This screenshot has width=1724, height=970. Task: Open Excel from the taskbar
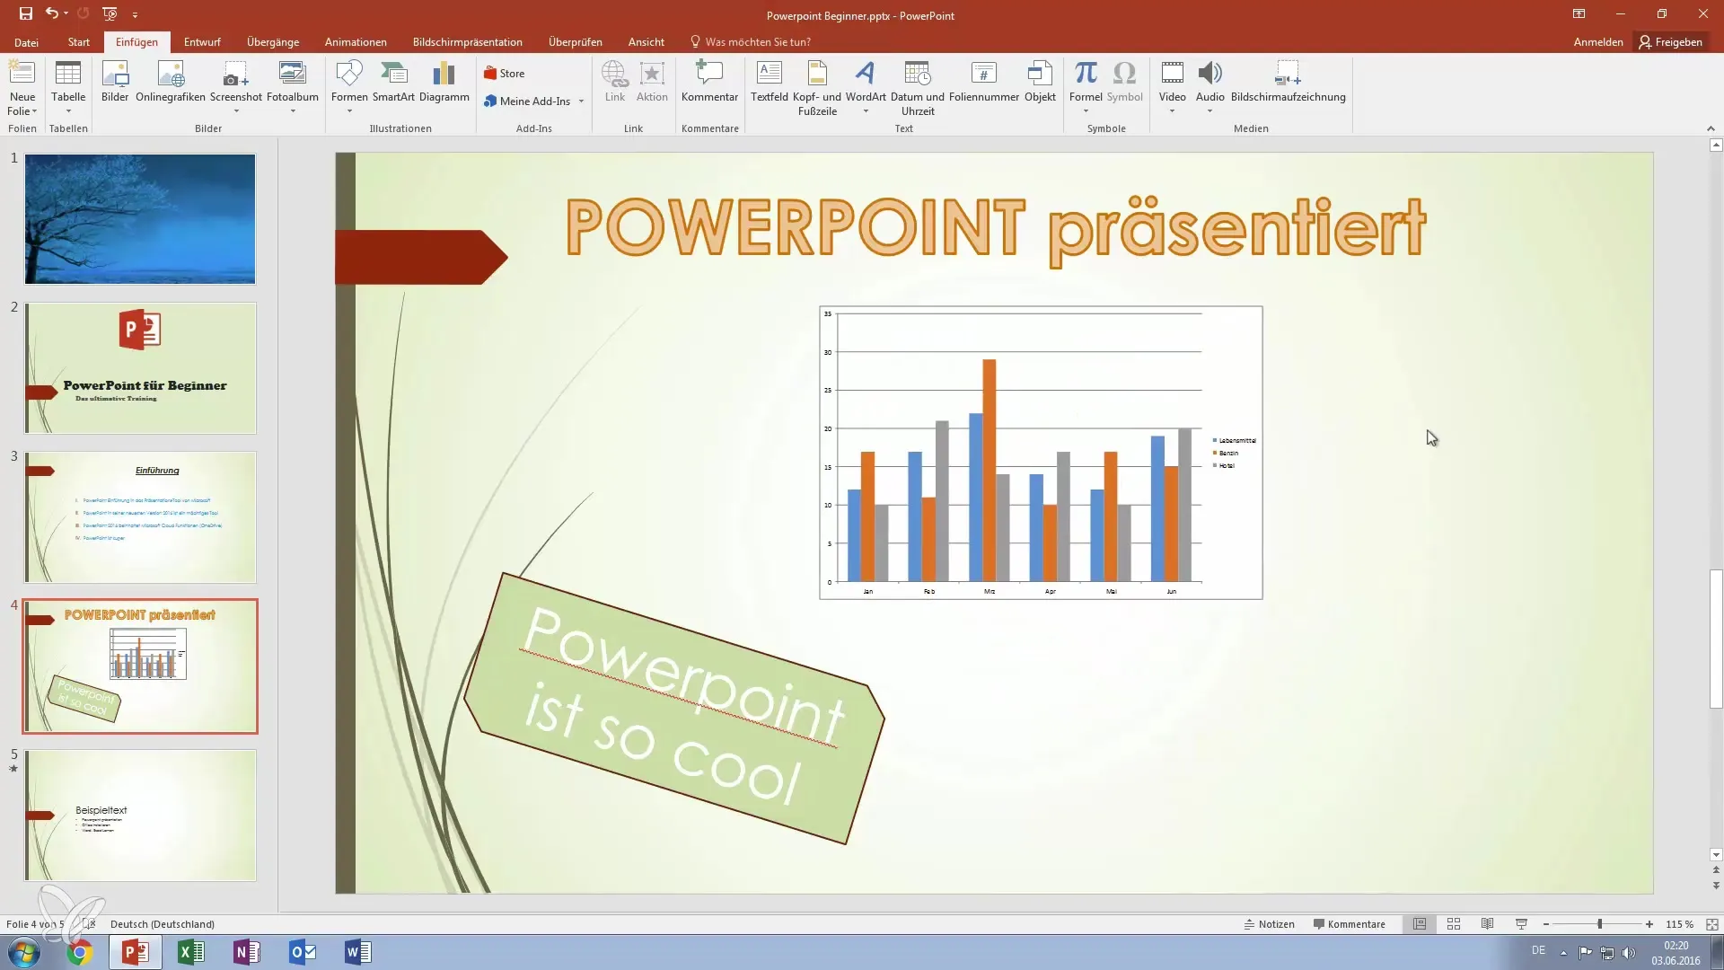191,952
